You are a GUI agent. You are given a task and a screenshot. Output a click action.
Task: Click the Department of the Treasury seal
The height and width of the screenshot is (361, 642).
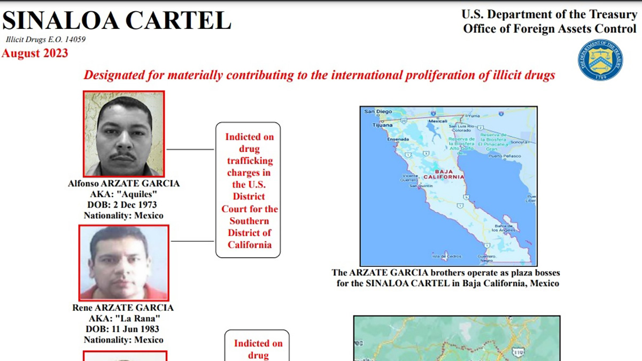[x=600, y=60]
